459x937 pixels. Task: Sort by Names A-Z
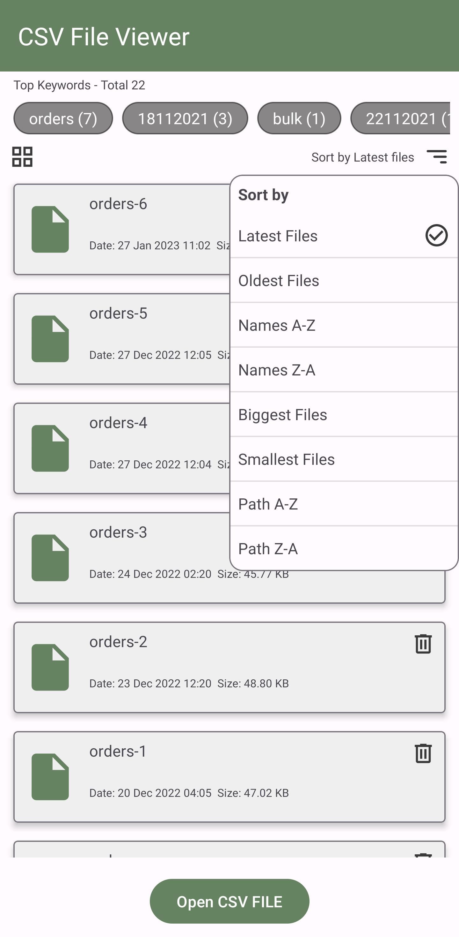click(344, 325)
